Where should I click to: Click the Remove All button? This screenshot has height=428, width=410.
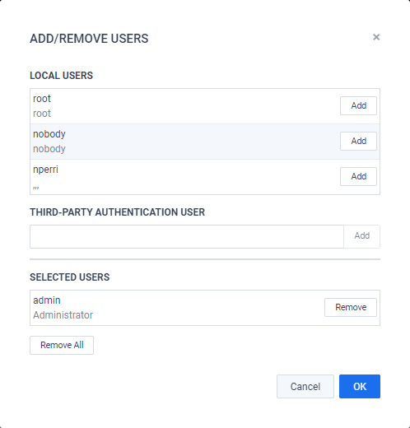coord(62,345)
